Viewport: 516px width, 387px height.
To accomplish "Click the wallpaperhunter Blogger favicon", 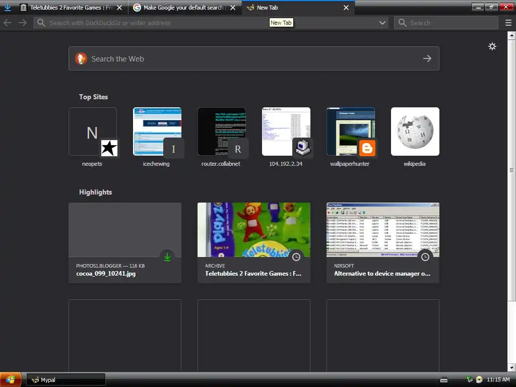I will tap(367, 148).
